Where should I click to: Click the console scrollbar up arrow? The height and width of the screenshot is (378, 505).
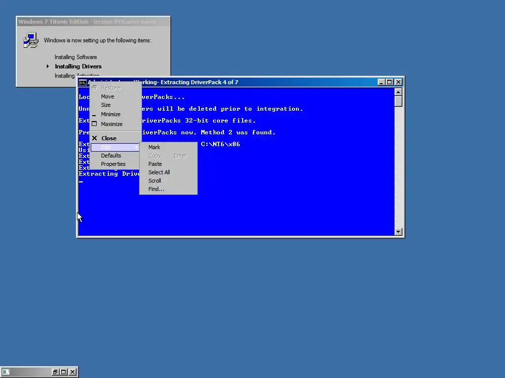398,92
